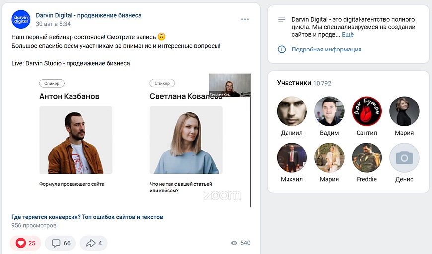Screen dimensions: 432x254
Task: Click the info circle icon beside Подробная информация
Action: pos(281,50)
